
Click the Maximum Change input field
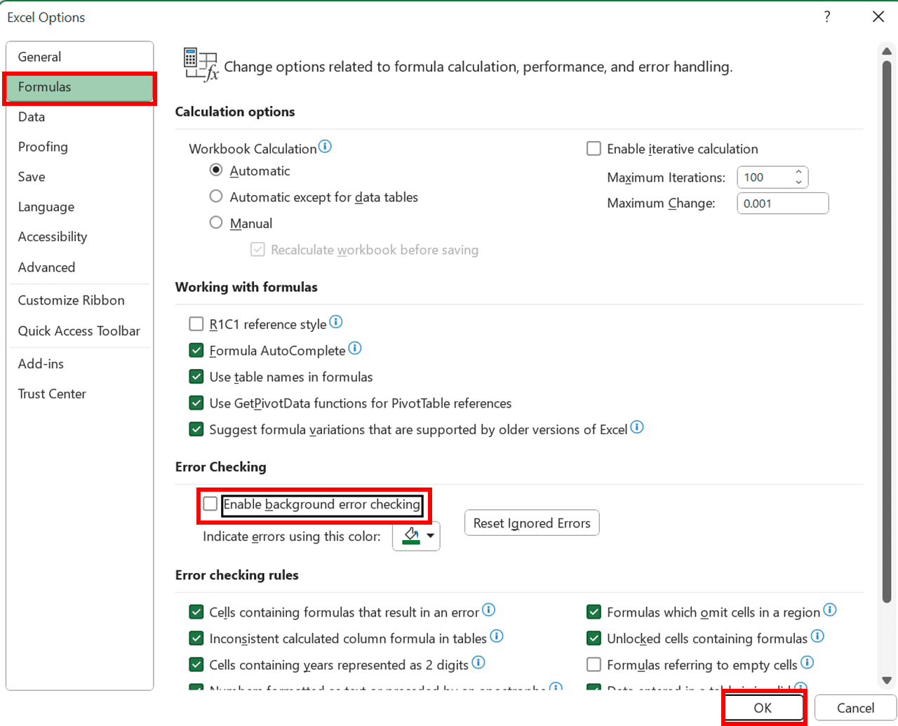click(783, 203)
